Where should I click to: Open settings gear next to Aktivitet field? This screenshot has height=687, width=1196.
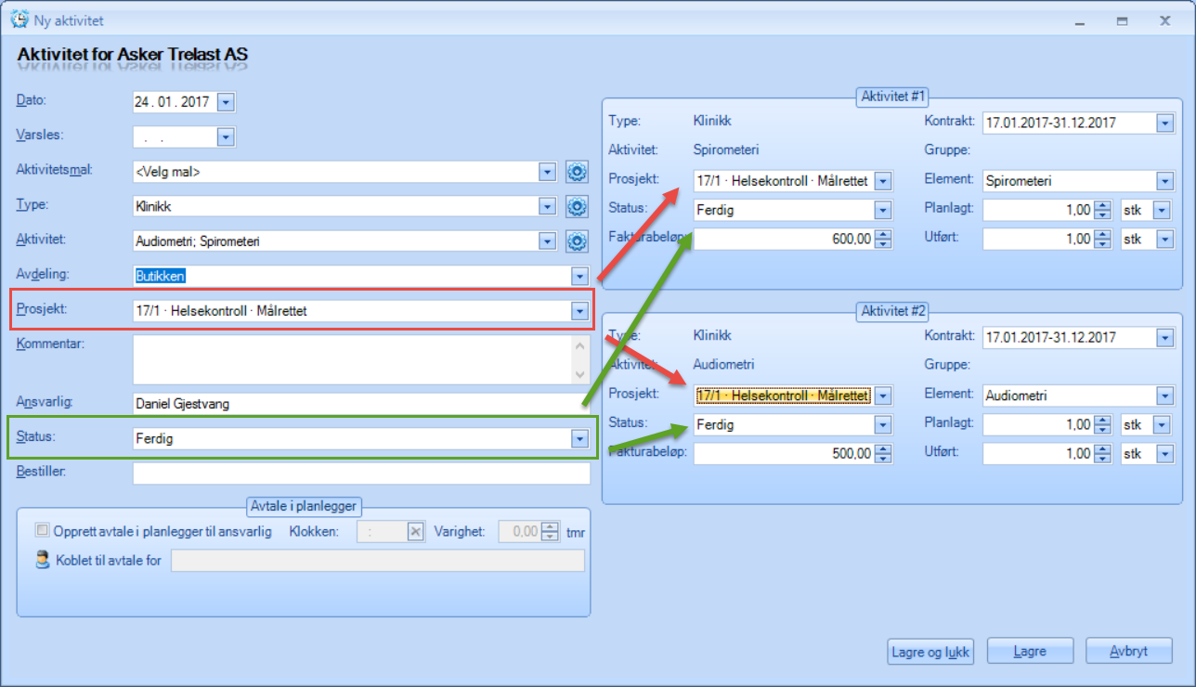pos(578,241)
